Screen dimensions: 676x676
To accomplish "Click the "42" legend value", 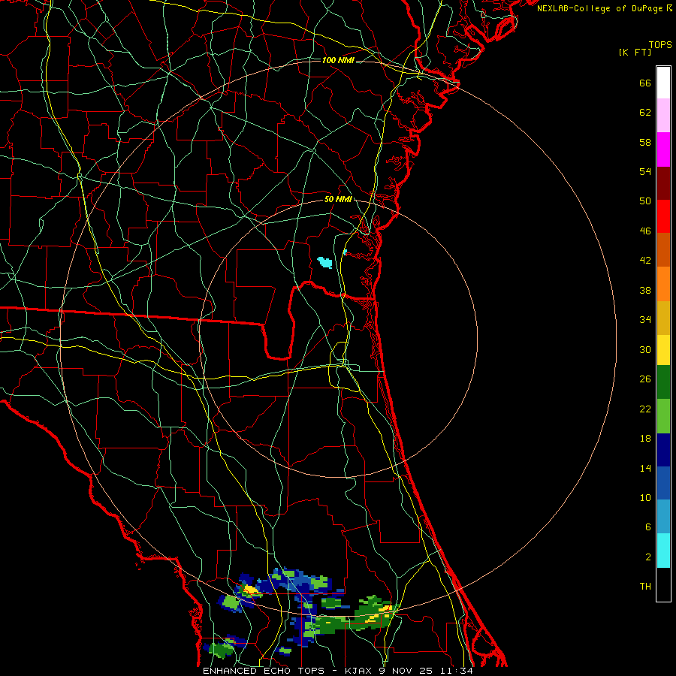I will point(645,261).
